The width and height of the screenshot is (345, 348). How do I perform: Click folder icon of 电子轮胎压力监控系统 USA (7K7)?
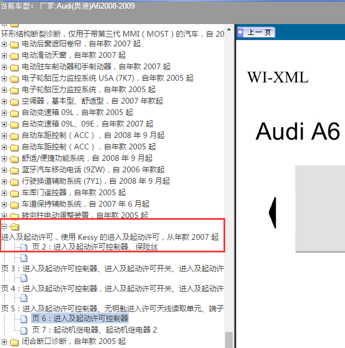[14, 79]
